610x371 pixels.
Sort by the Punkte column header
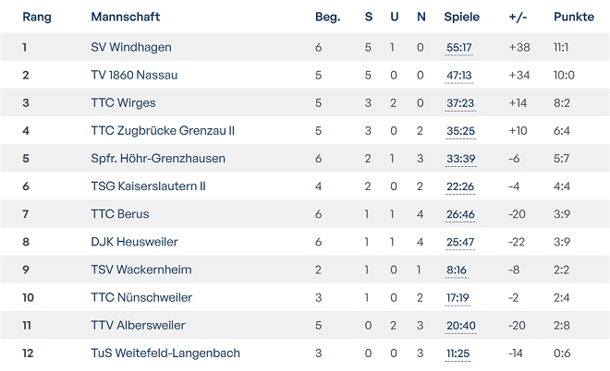574,17
